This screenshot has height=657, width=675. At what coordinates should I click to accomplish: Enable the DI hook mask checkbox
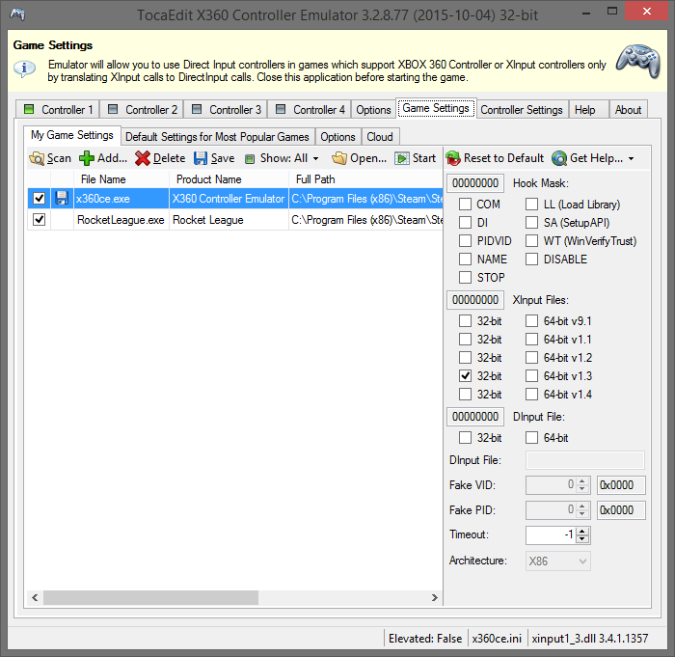point(465,222)
